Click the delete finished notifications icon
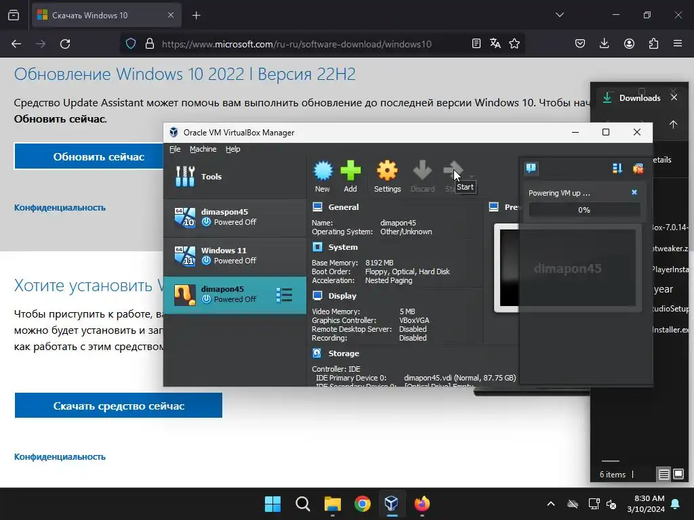 (x=638, y=168)
